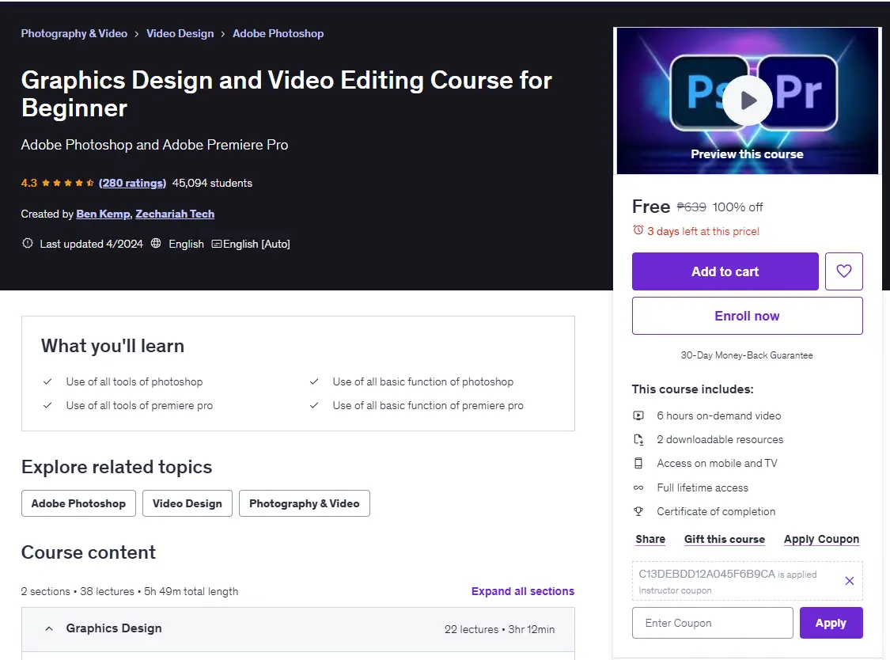Click checkmark beside basic function of premiere pro

click(x=314, y=405)
